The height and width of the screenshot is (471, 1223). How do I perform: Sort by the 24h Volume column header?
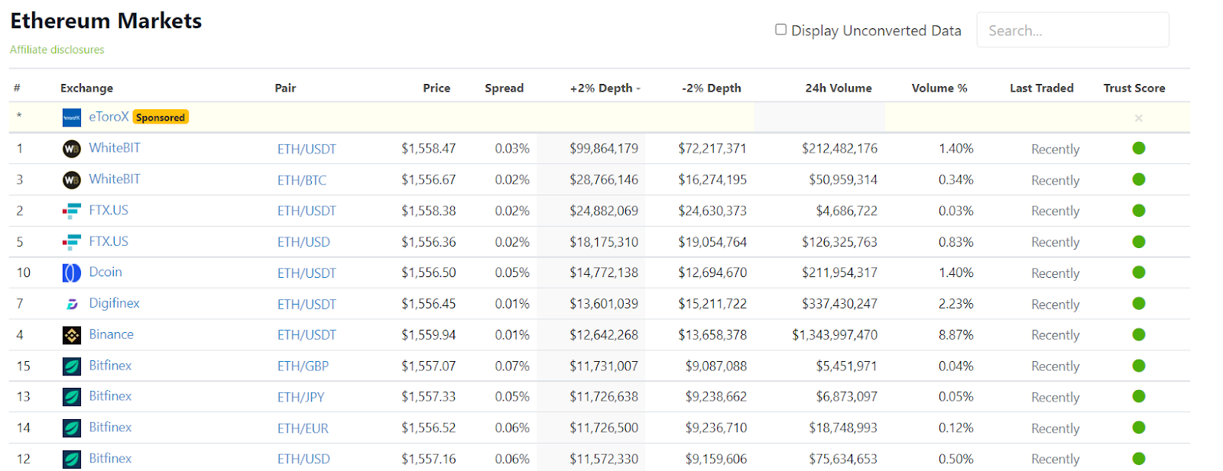(x=839, y=88)
